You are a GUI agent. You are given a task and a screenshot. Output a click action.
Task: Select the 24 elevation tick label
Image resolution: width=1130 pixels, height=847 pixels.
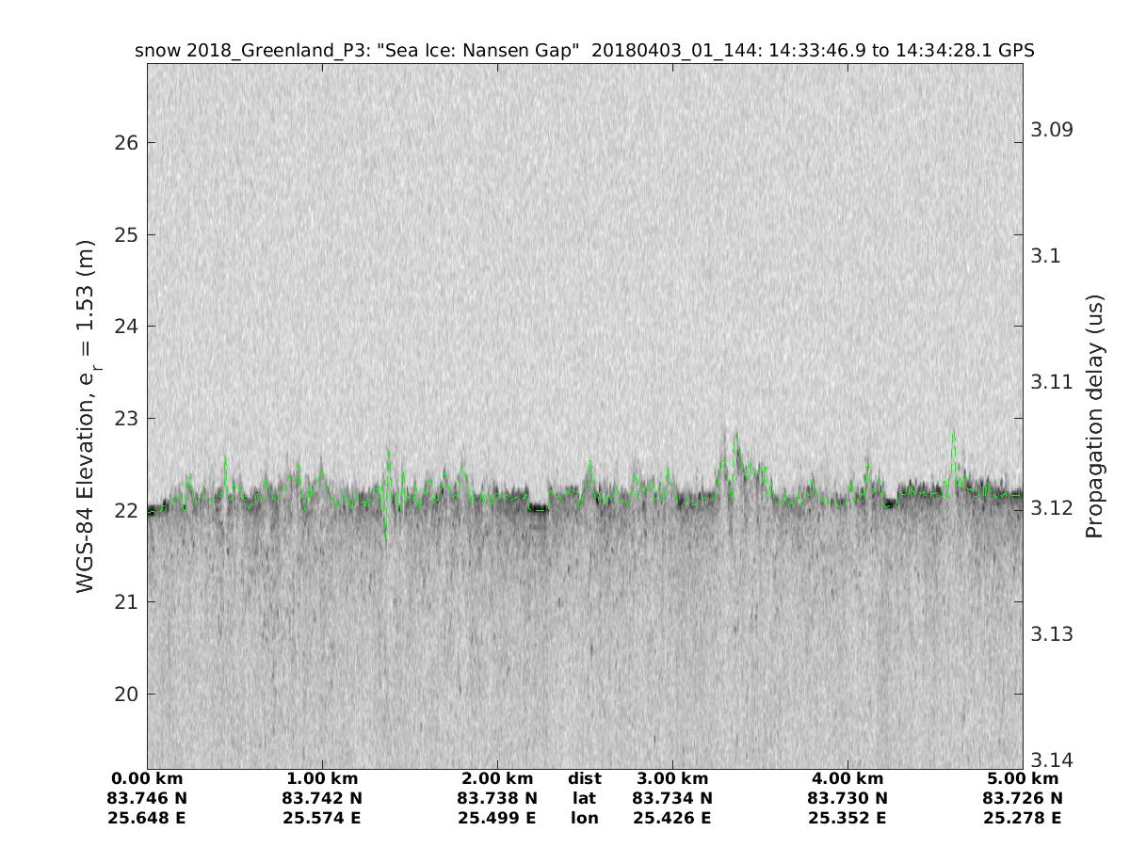tap(127, 327)
